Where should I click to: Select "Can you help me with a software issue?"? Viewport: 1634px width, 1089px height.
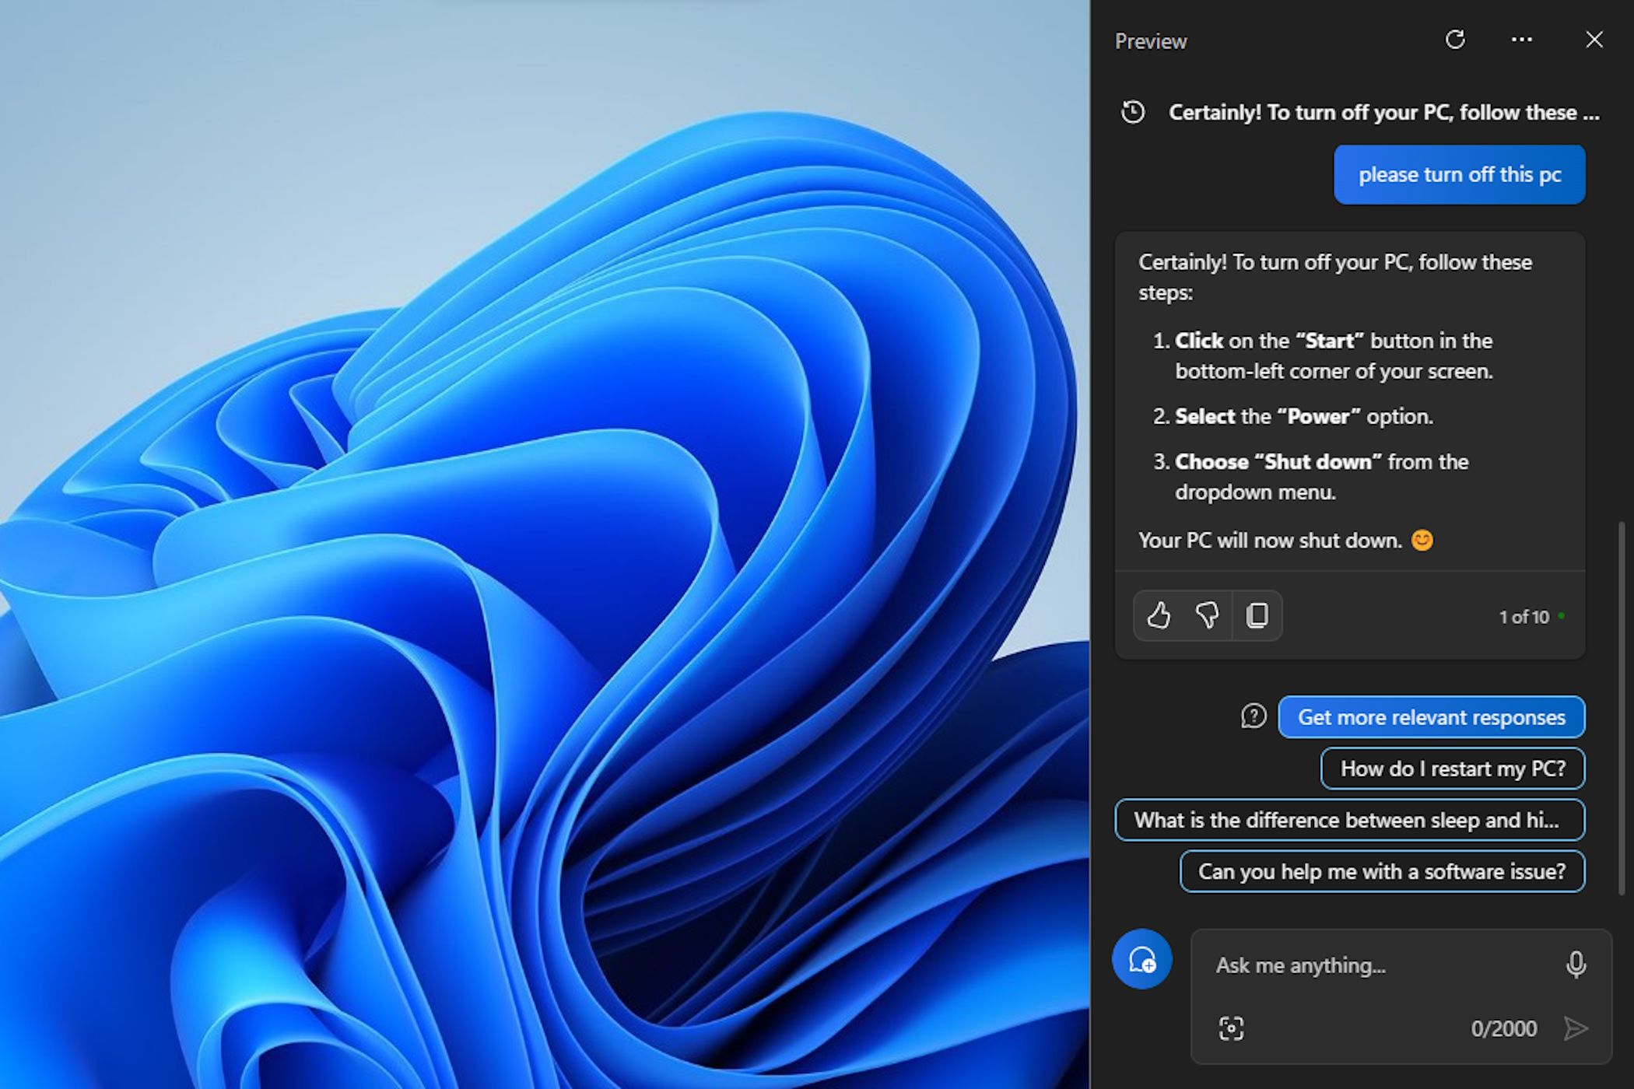coord(1382,871)
